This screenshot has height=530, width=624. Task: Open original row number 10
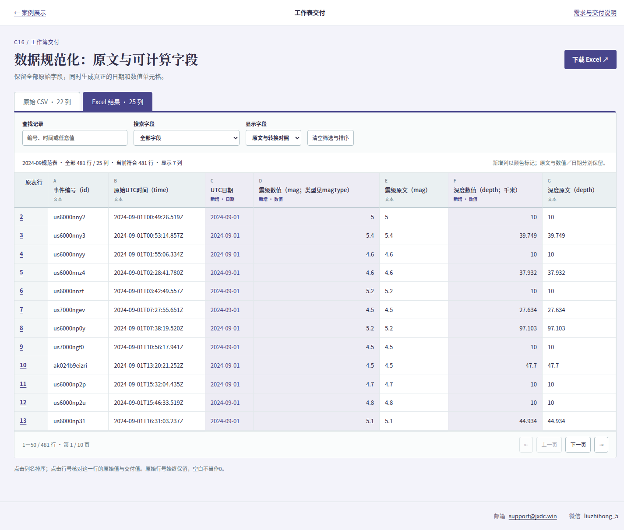(x=23, y=365)
